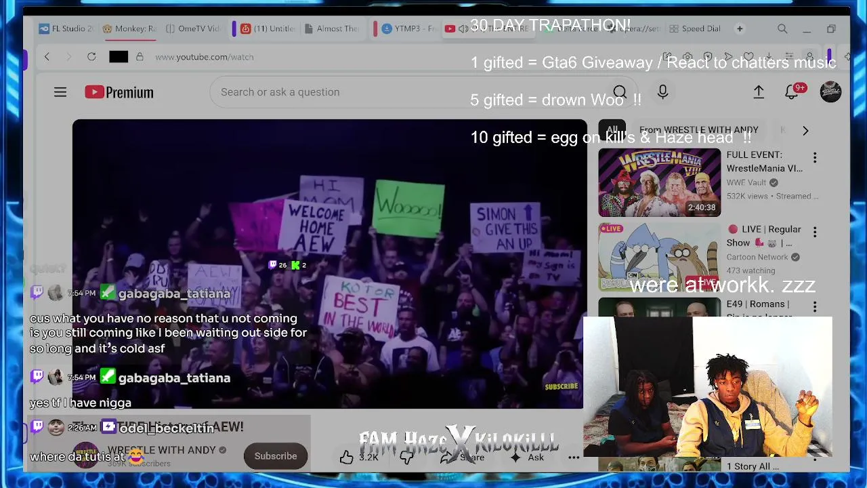Switch to the OmeTV Video tab
Screen dimensions: 867x488
click(x=193, y=29)
